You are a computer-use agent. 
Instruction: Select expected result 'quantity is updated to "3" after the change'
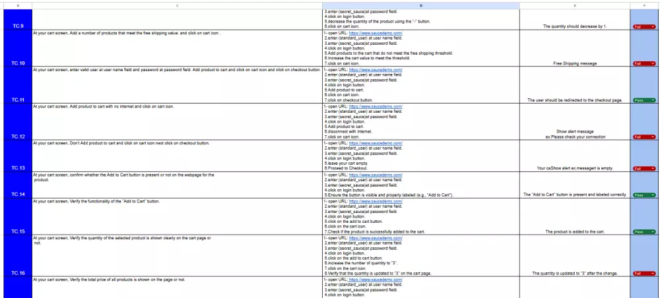pyautogui.click(x=575, y=256)
